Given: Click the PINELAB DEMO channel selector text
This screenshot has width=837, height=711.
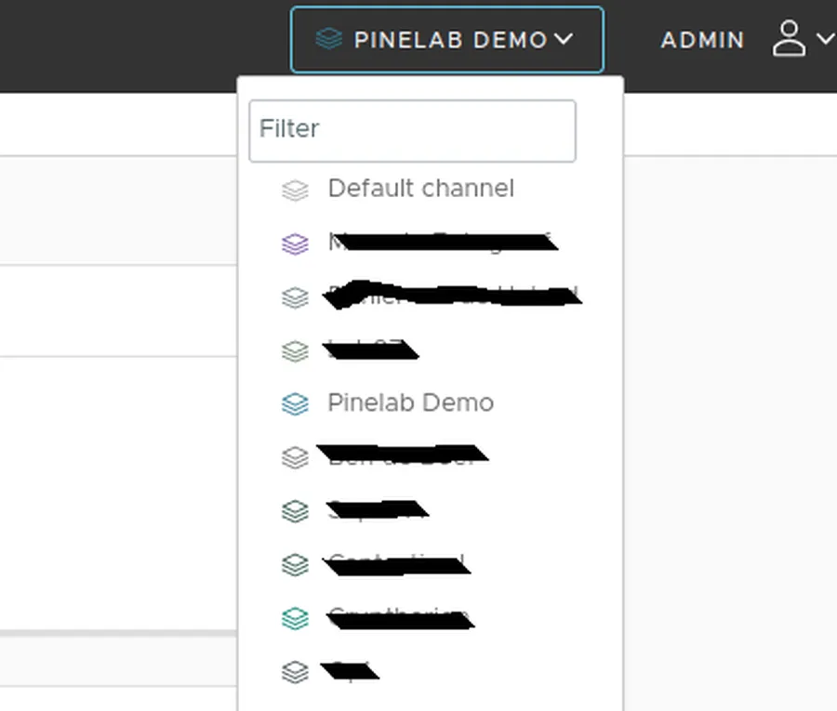Looking at the screenshot, I should [x=450, y=40].
